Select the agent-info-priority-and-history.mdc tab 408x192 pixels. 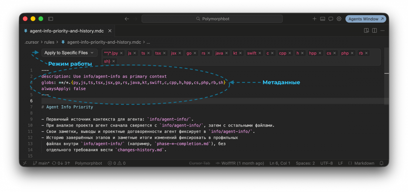pyautogui.click(x=67, y=31)
